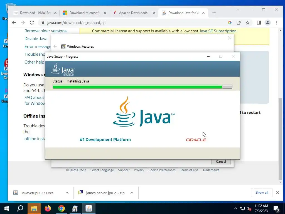Bookmark this page with the star icon
This screenshot has height=214, width=285.
(247, 23)
